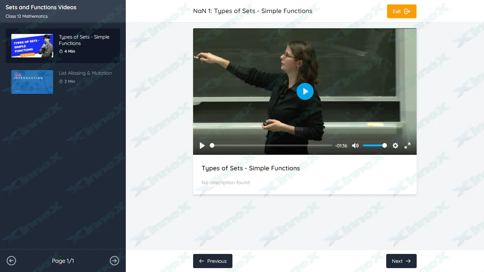Select the List Aliasing & Mutation title
This screenshot has width=484, height=272.
pyautogui.click(x=85, y=73)
